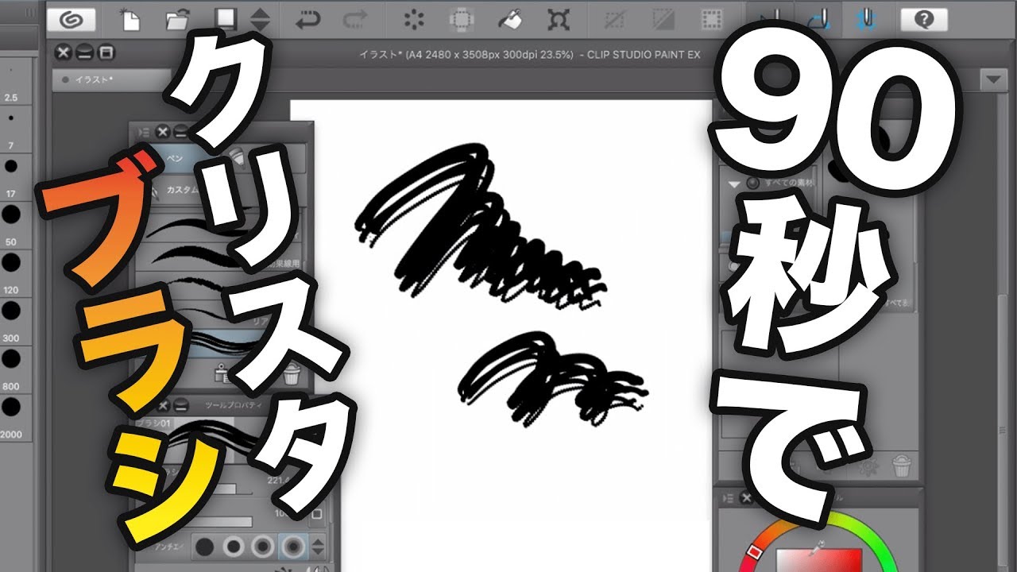Click Scale/Rotate transform icon
Screen dimensions: 1017x572
click(x=559, y=20)
